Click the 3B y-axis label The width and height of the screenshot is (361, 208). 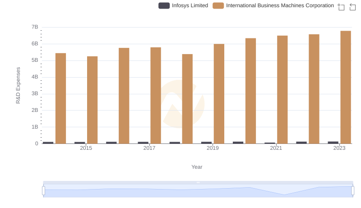[35, 94]
